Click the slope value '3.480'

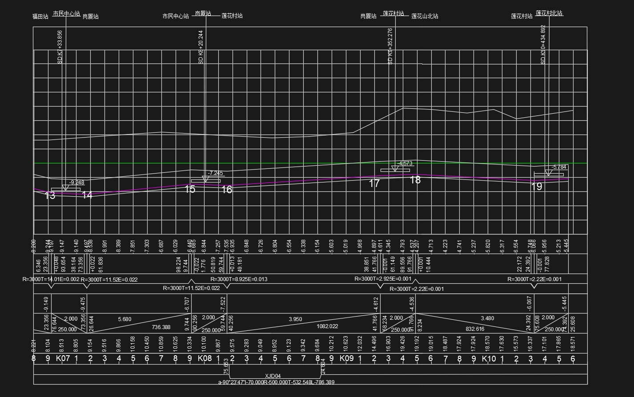click(x=488, y=318)
